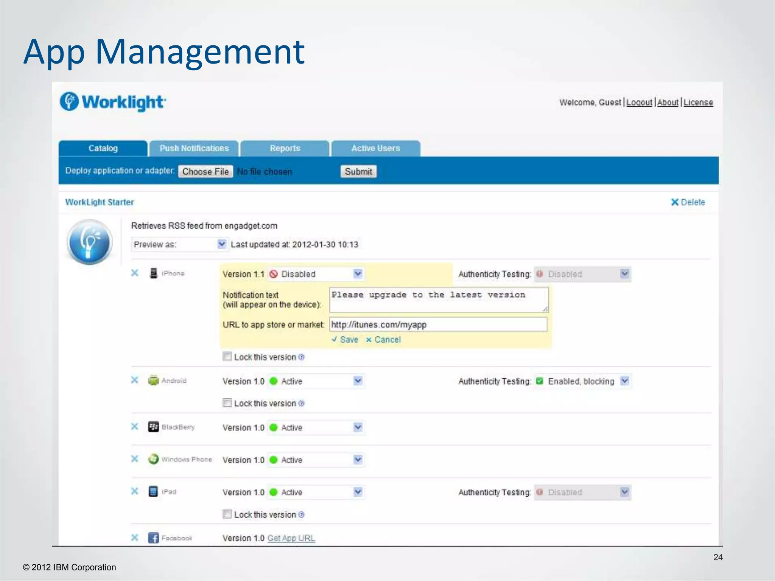Open iPad Authenticity Testing dropdown
Viewport: 775px width, 581px height.
(582, 492)
